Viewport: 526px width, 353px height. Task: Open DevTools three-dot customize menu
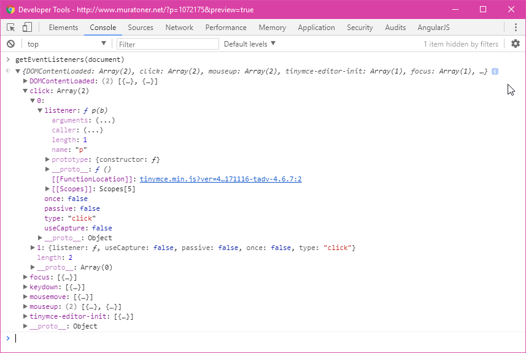[516, 28]
